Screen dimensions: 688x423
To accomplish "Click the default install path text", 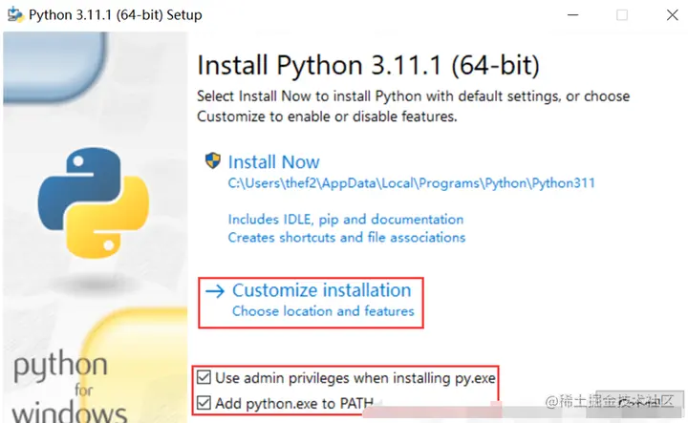I will [x=411, y=183].
